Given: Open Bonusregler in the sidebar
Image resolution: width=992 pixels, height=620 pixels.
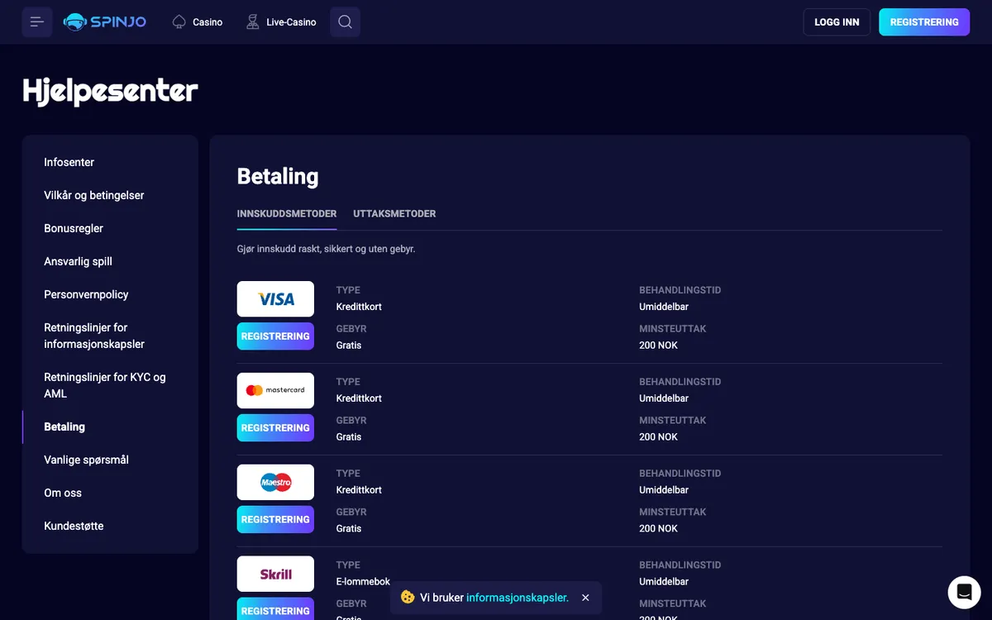Looking at the screenshot, I should click(x=74, y=228).
